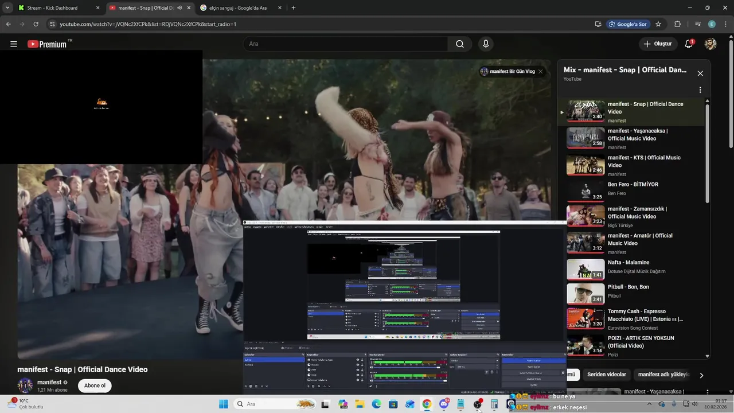Switch to Chrome on the taskbar
Image resolution: width=734 pixels, height=413 pixels.
point(427,404)
